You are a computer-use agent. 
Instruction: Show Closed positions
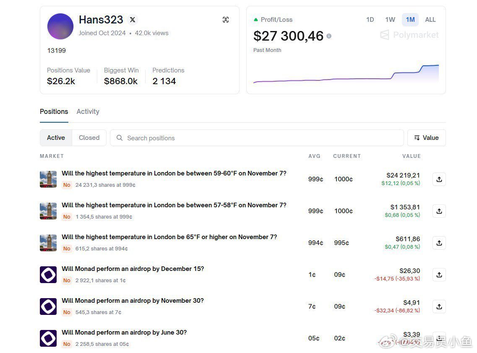[x=89, y=138]
